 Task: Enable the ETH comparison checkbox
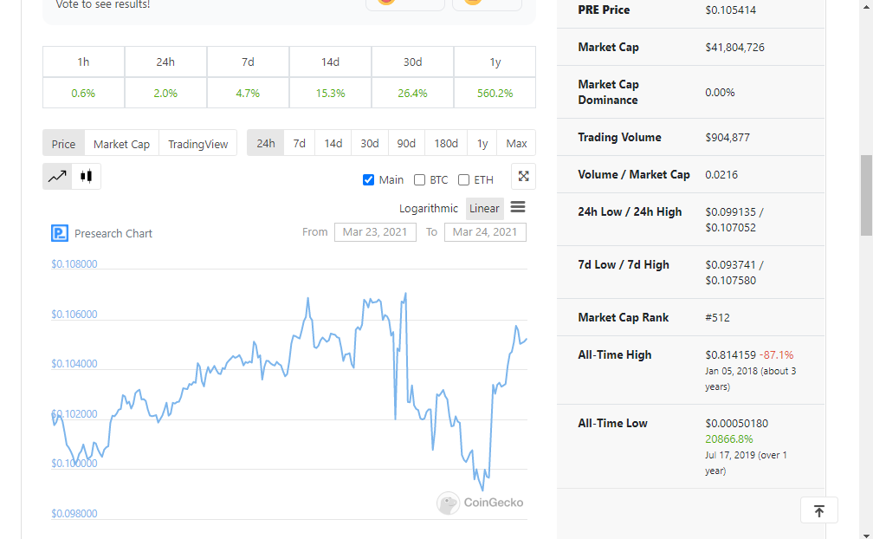tap(463, 180)
